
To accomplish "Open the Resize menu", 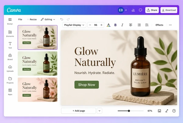I will click(32, 19).
